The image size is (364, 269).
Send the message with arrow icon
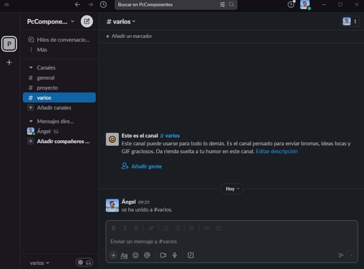[x=341, y=255]
